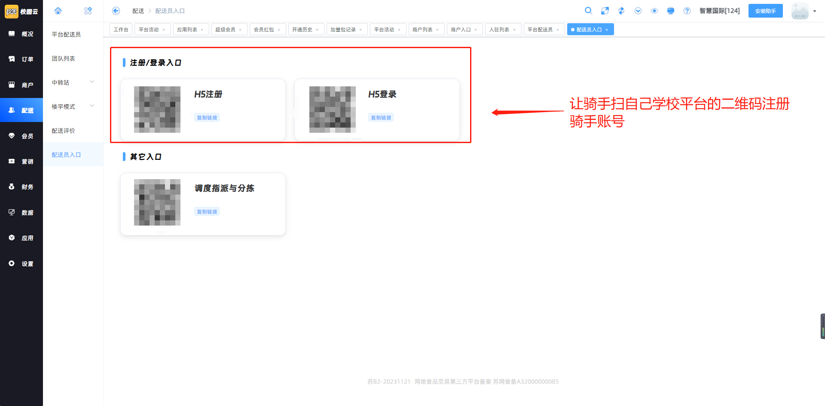Click the monitor screen icon in the top bar
Screen dimensions: 825x406
click(x=671, y=11)
